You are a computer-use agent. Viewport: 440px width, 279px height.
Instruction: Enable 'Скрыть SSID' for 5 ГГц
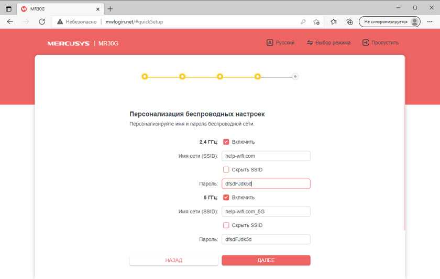(226, 225)
